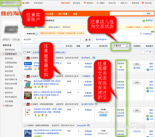
Task: Check the 2014-05-10 order checkbox
Action: (25, 58)
